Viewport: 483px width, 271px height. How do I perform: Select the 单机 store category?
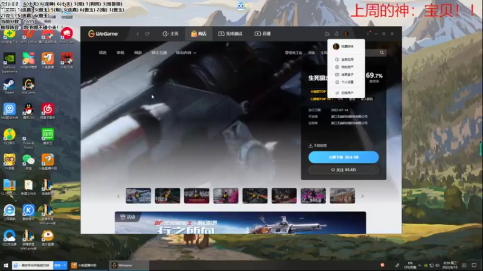coord(120,53)
